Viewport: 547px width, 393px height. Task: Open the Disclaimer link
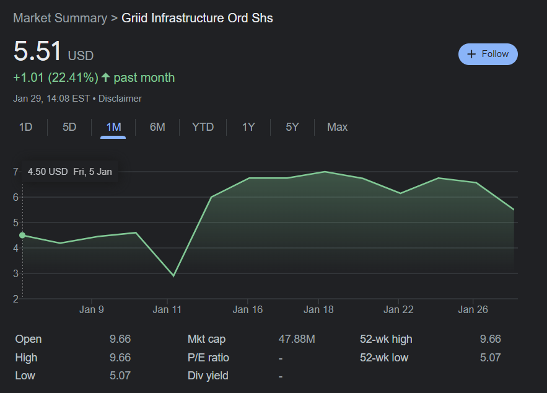pos(120,99)
